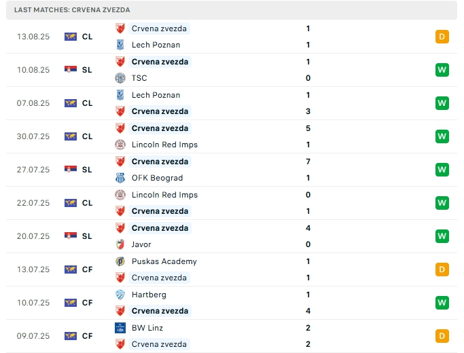Click the 20.07.25 match date

click(33, 236)
